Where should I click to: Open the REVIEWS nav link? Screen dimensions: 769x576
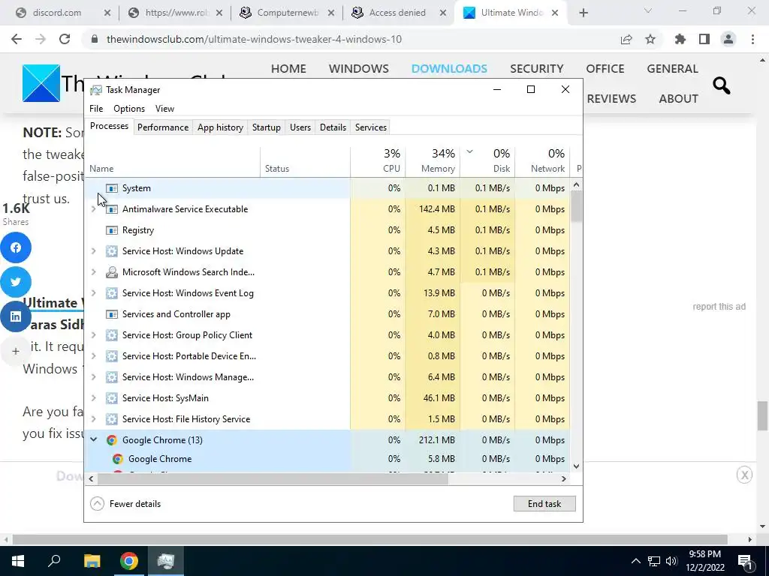(611, 98)
